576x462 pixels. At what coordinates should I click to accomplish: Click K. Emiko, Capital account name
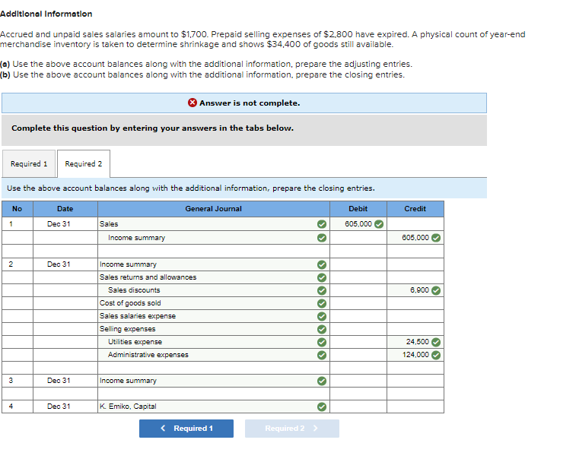(128, 407)
